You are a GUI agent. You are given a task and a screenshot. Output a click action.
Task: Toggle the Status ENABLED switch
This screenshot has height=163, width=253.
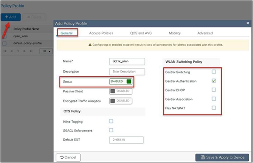coord(121,82)
